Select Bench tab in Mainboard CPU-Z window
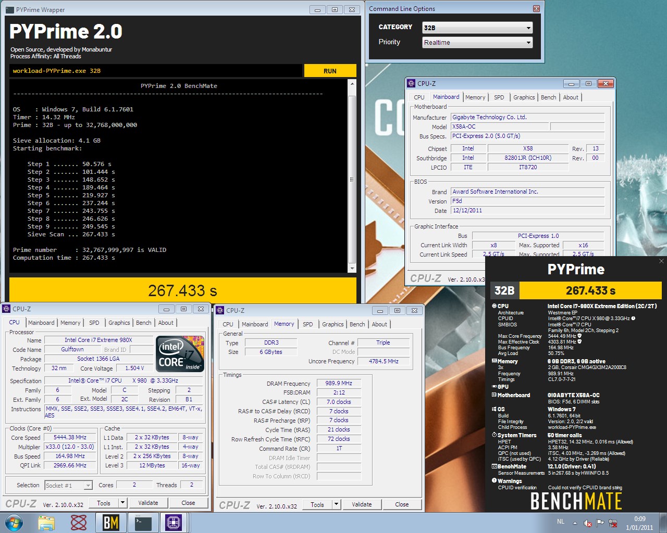 click(549, 97)
